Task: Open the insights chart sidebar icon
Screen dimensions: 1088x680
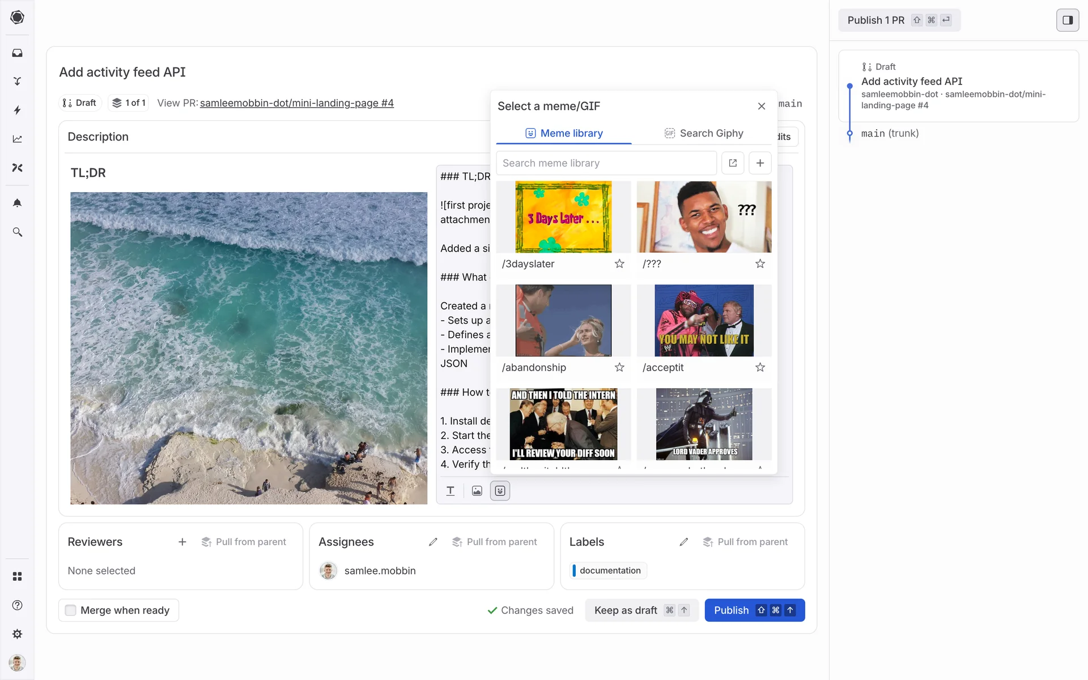Action: coord(18,139)
